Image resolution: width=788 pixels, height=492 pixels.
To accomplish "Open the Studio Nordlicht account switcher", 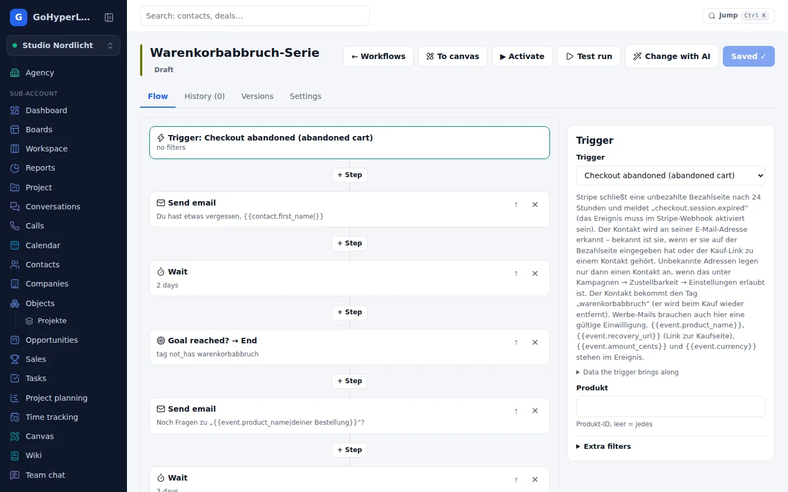I will pos(63,45).
